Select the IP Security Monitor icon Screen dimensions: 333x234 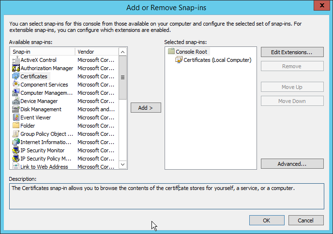[15, 150]
